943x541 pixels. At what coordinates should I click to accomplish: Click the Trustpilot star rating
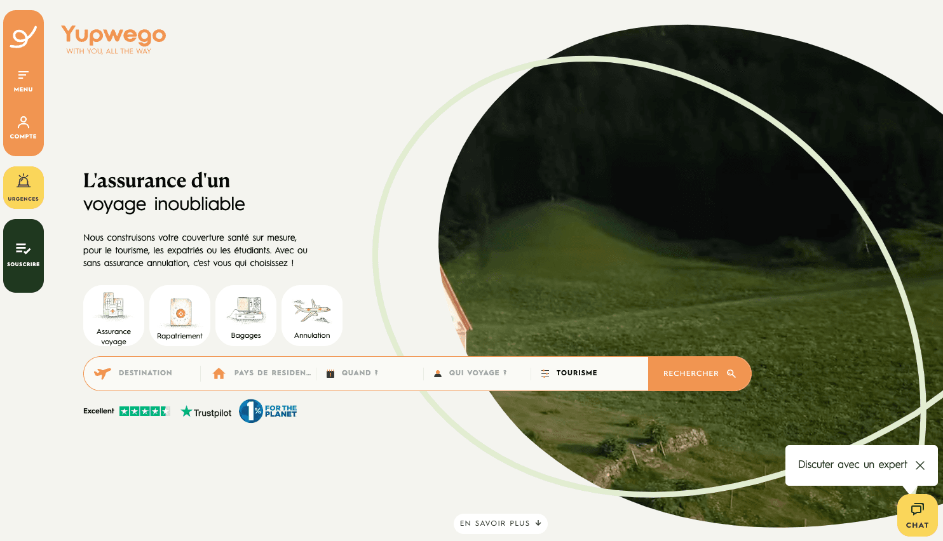[145, 411]
